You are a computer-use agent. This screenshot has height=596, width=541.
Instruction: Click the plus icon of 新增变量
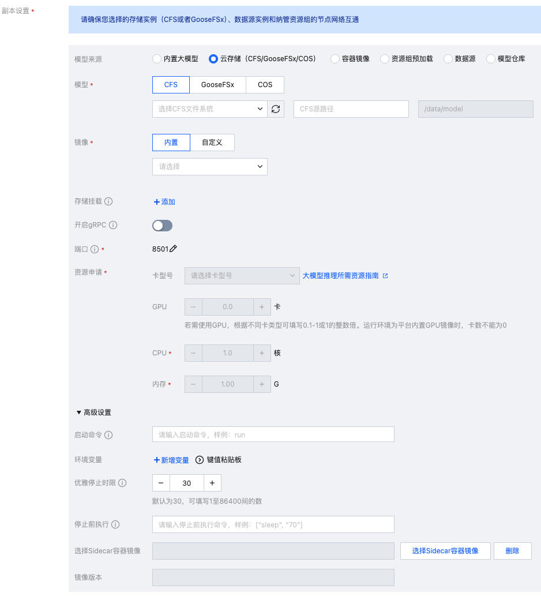pos(156,460)
